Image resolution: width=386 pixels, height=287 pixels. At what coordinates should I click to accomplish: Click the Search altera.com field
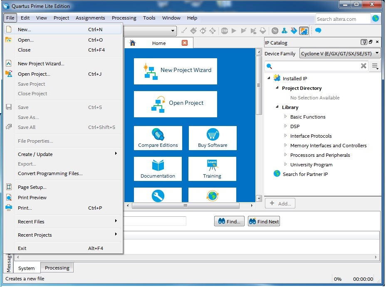click(x=343, y=19)
